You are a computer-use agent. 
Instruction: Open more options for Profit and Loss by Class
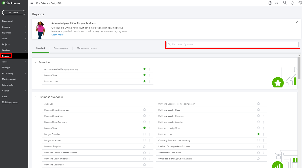[x=263, y=110]
